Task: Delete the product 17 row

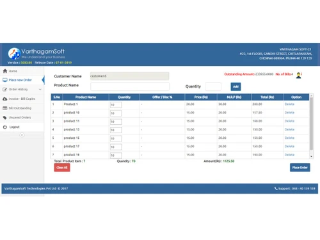Action: [x=289, y=147]
